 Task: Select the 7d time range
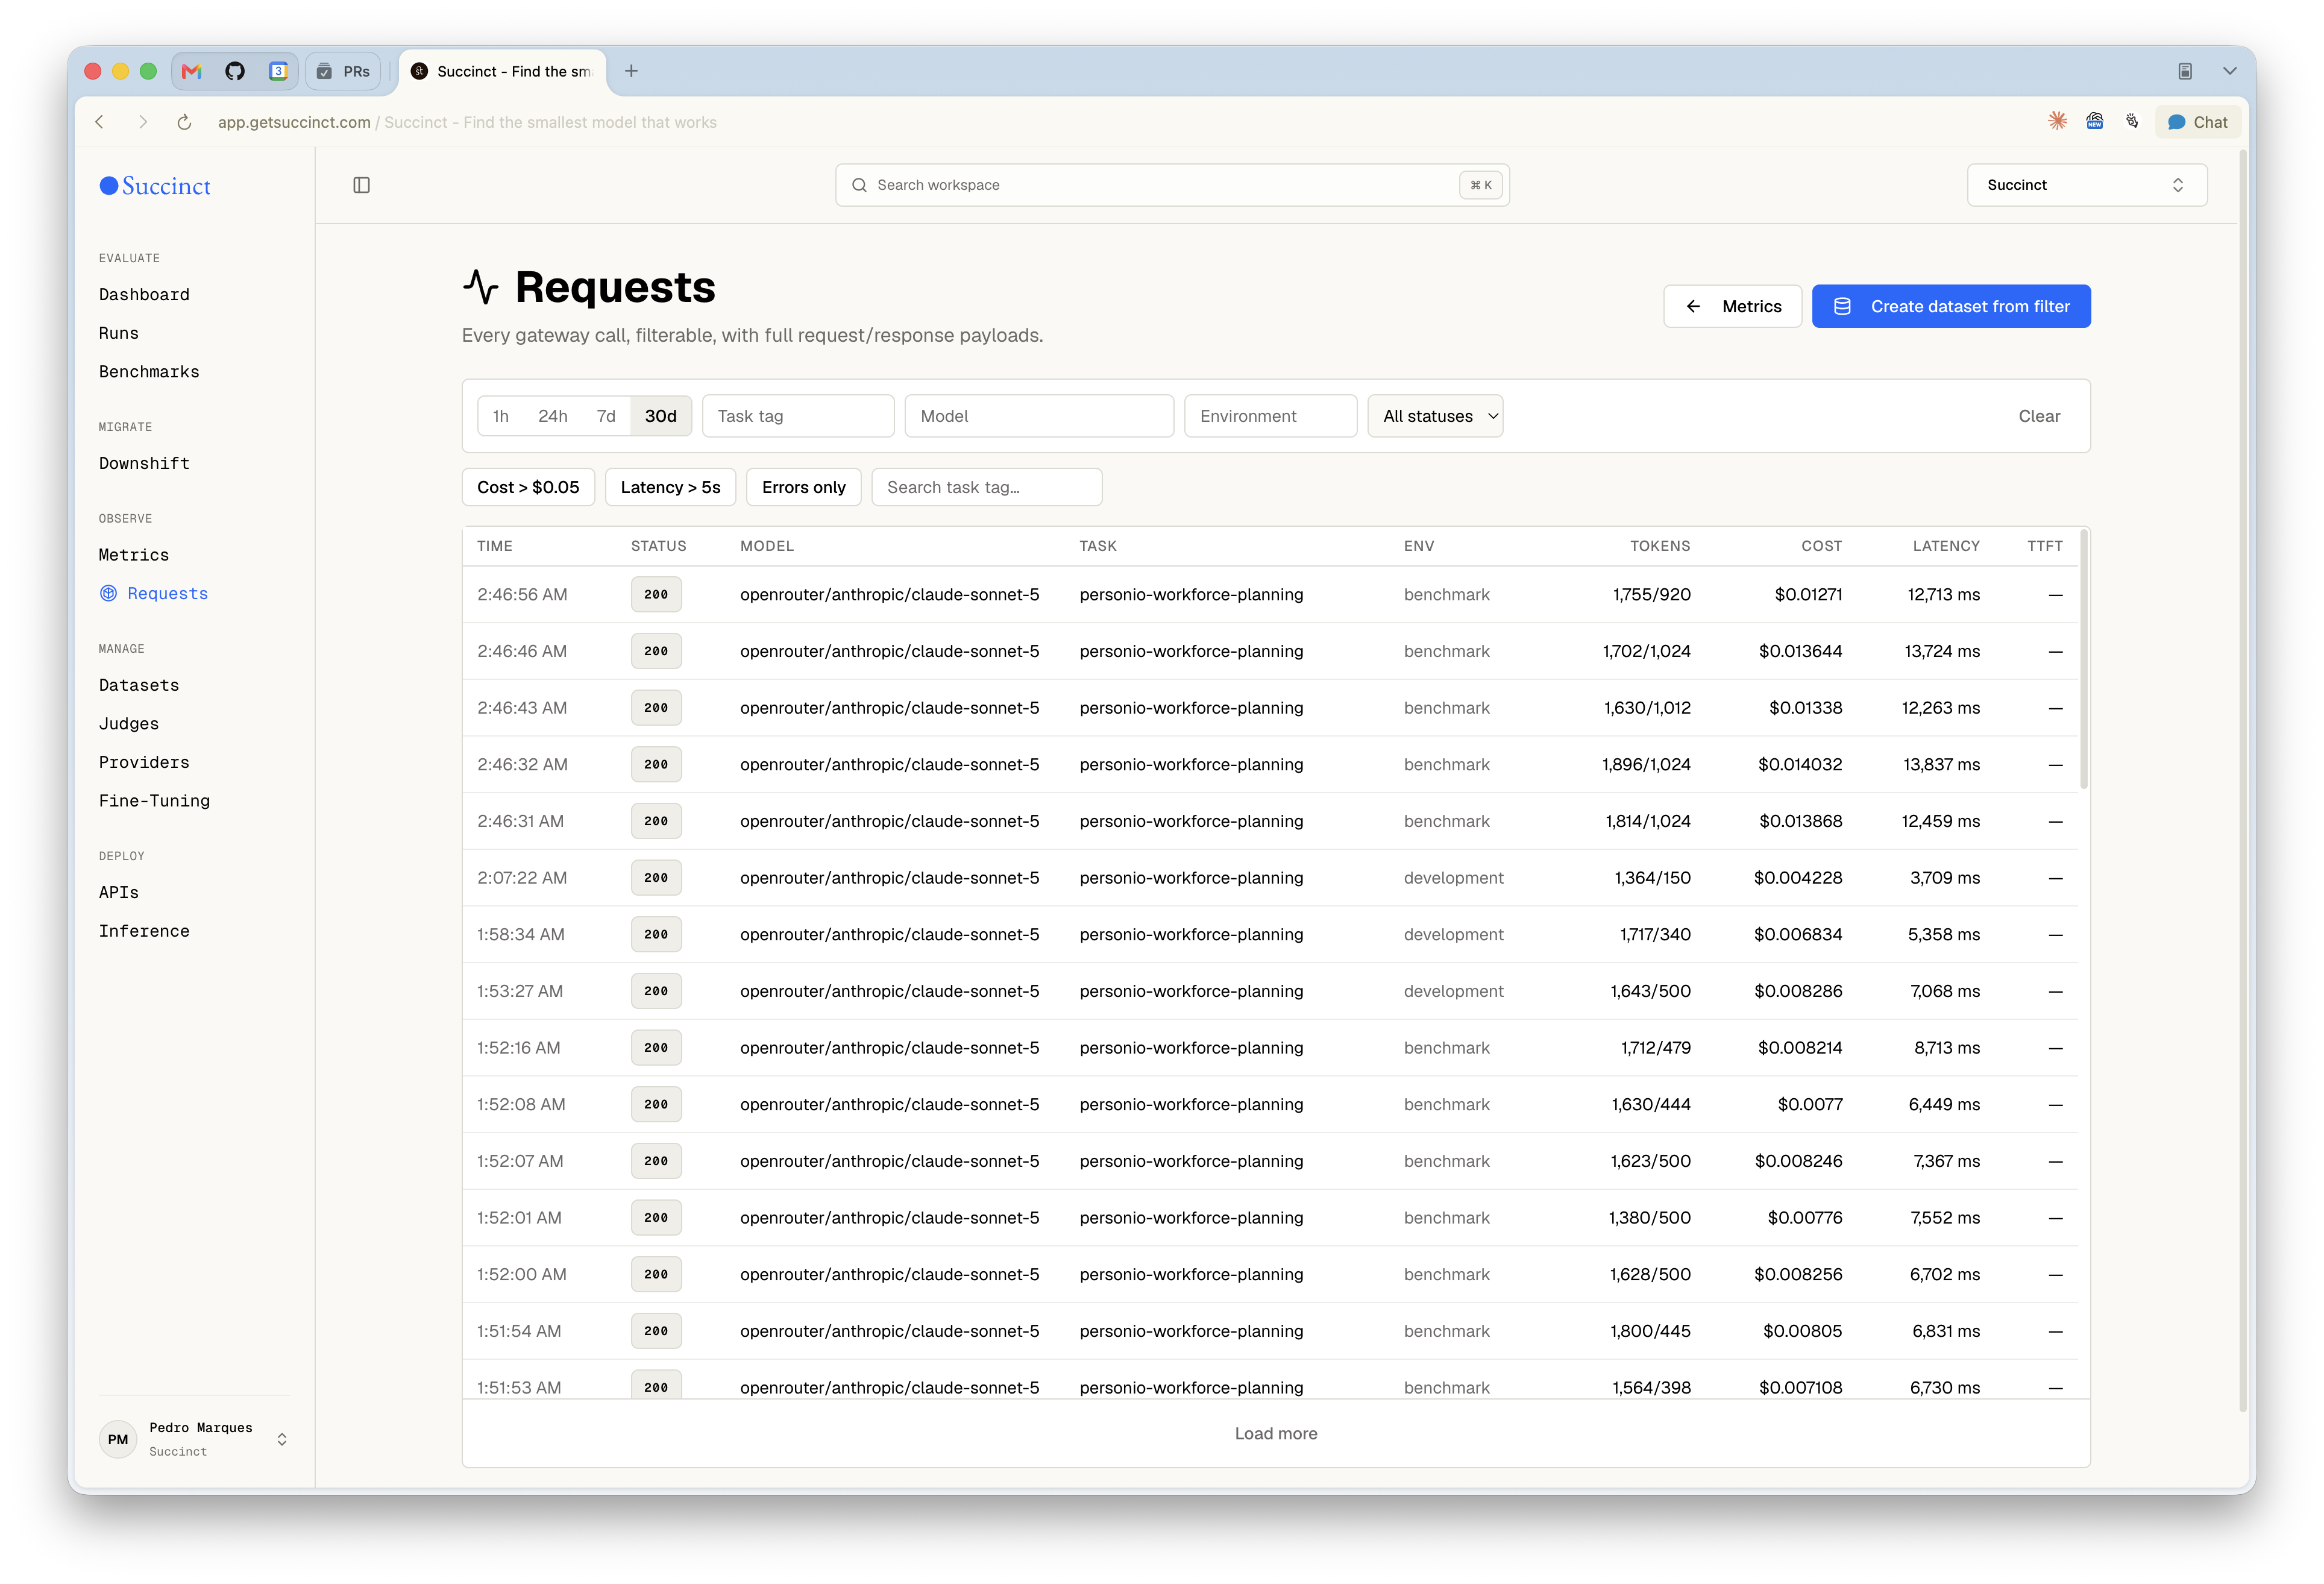click(x=606, y=416)
